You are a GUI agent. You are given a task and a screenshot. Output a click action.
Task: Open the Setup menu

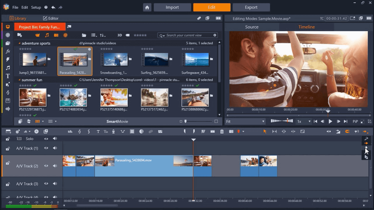tap(36, 7)
